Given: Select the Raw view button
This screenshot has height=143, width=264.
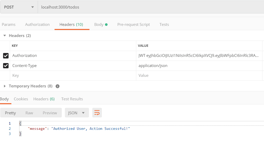Looking at the screenshot, I should [x=29, y=113].
